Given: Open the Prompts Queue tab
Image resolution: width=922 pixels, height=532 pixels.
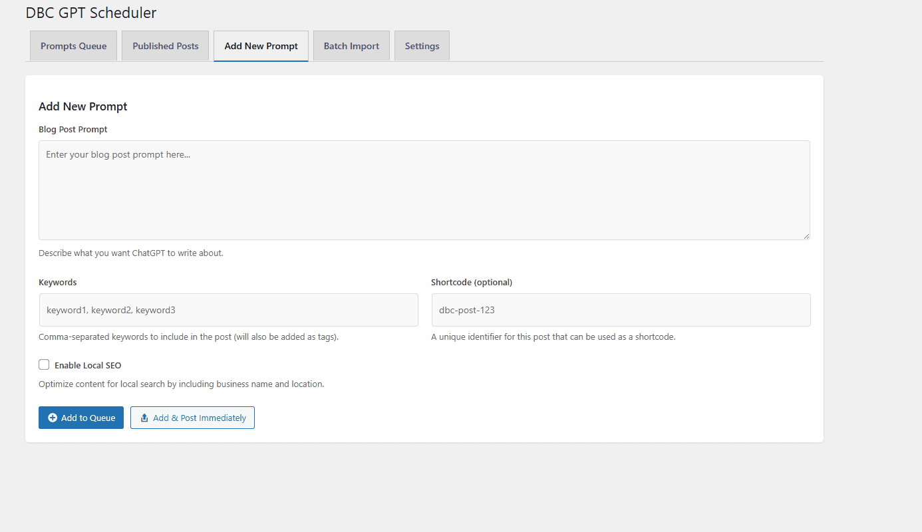Looking at the screenshot, I should (x=73, y=46).
